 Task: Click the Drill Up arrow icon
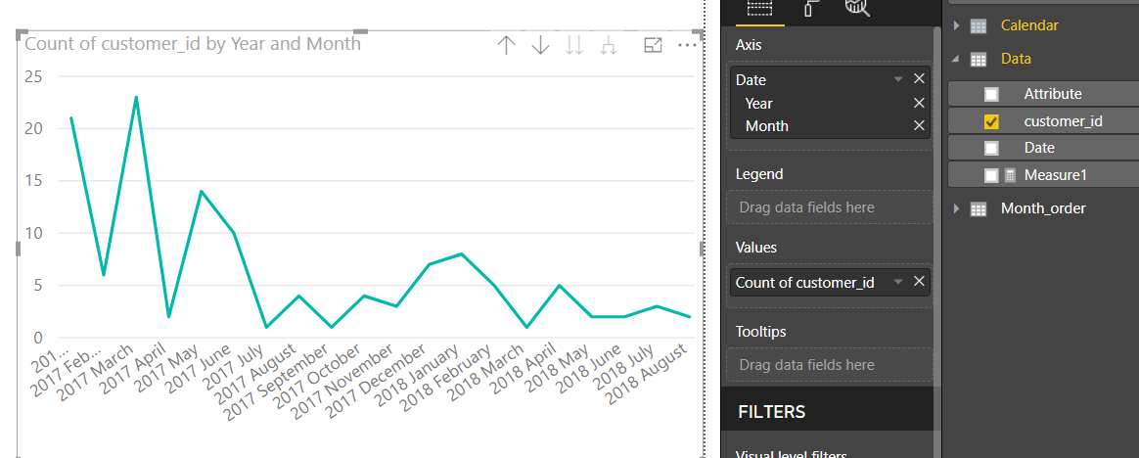tap(506, 46)
